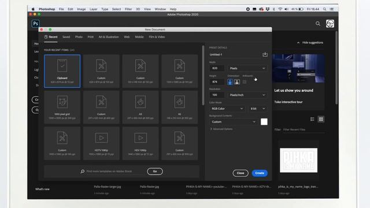Switch recent files to list view
Screen dimensions: 370x208
[x=312, y=119]
